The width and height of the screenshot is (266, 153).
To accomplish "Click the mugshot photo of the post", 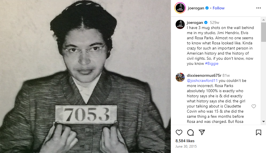I will (x=85, y=77).
